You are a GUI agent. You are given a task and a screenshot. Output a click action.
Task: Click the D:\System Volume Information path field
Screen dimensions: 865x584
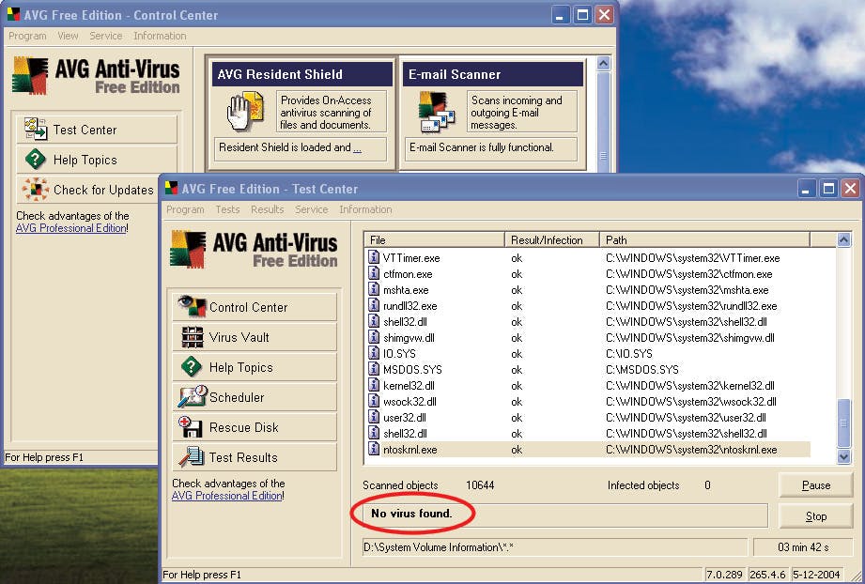point(554,547)
